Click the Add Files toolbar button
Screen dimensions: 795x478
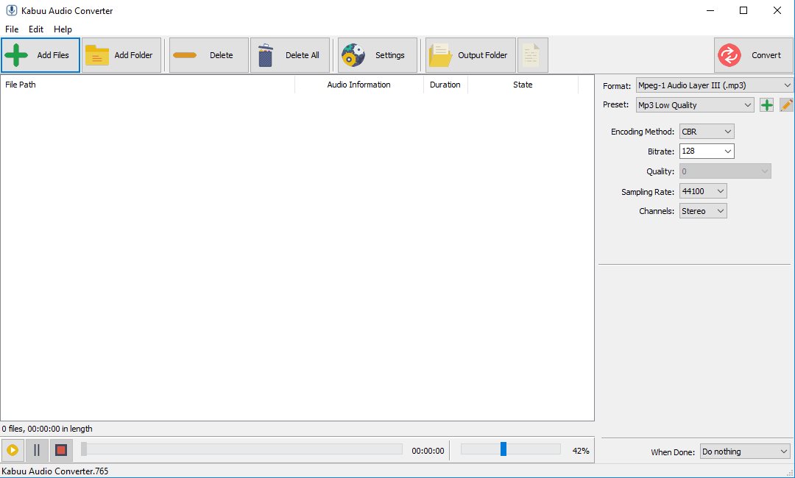pyautogui.click(x=40, y=55)
